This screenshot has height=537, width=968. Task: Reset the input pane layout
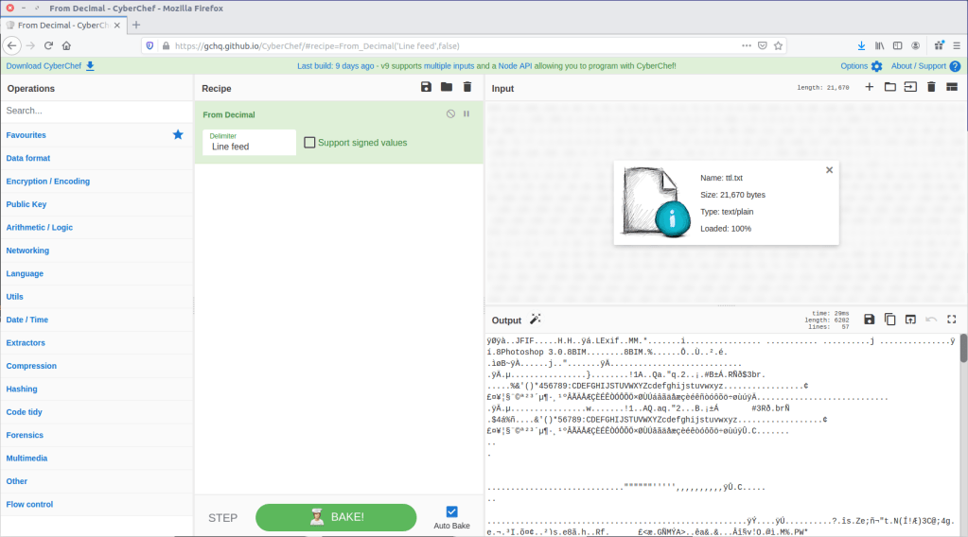(952, 88)
